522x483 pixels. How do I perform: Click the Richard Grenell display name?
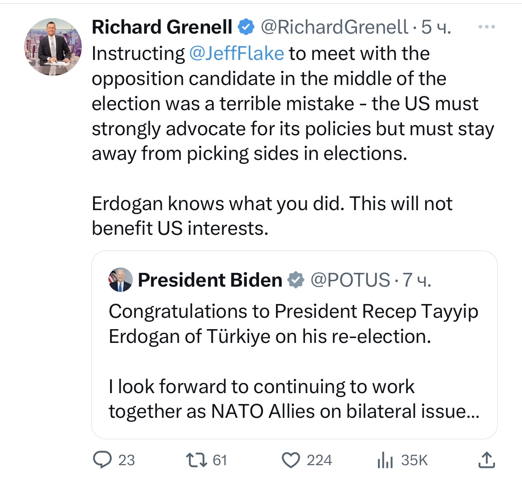[162, 27]
